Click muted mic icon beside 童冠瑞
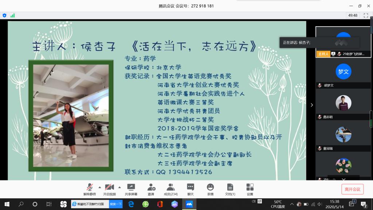The width and height of the screenshot is (373, 210). click(x=320, y=148)
